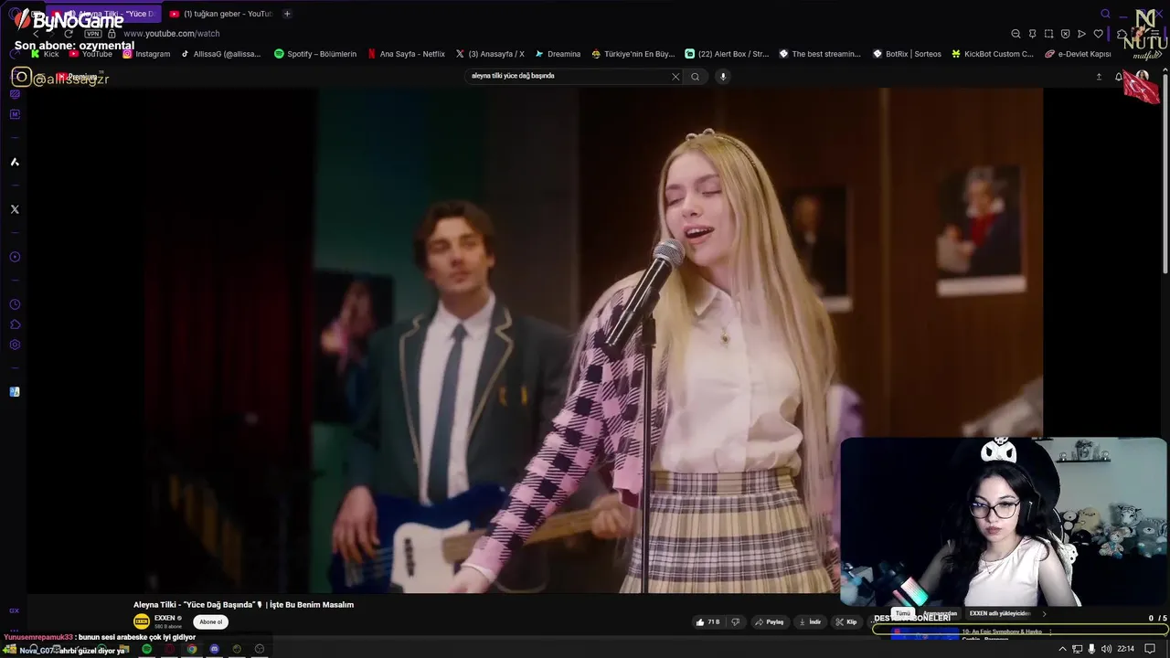Open YouTube notifications bell
The width and height of the screenshot is (1170, 658).
point(1118,77)
